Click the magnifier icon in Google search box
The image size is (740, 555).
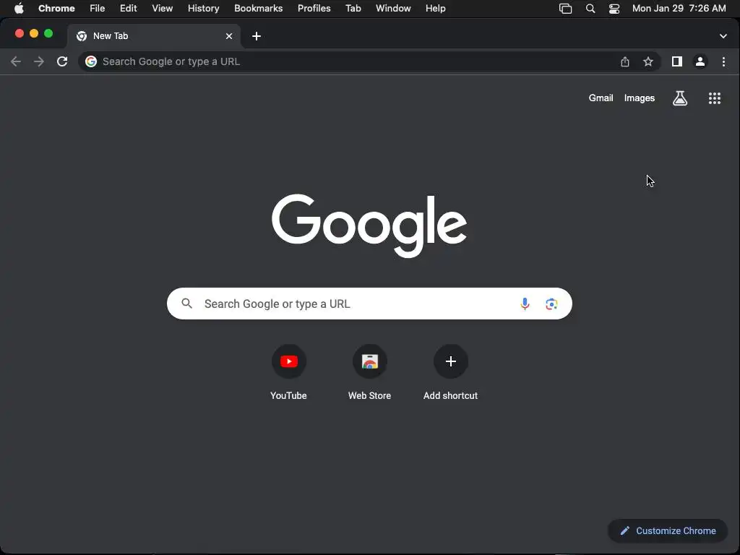pos(187,304)
